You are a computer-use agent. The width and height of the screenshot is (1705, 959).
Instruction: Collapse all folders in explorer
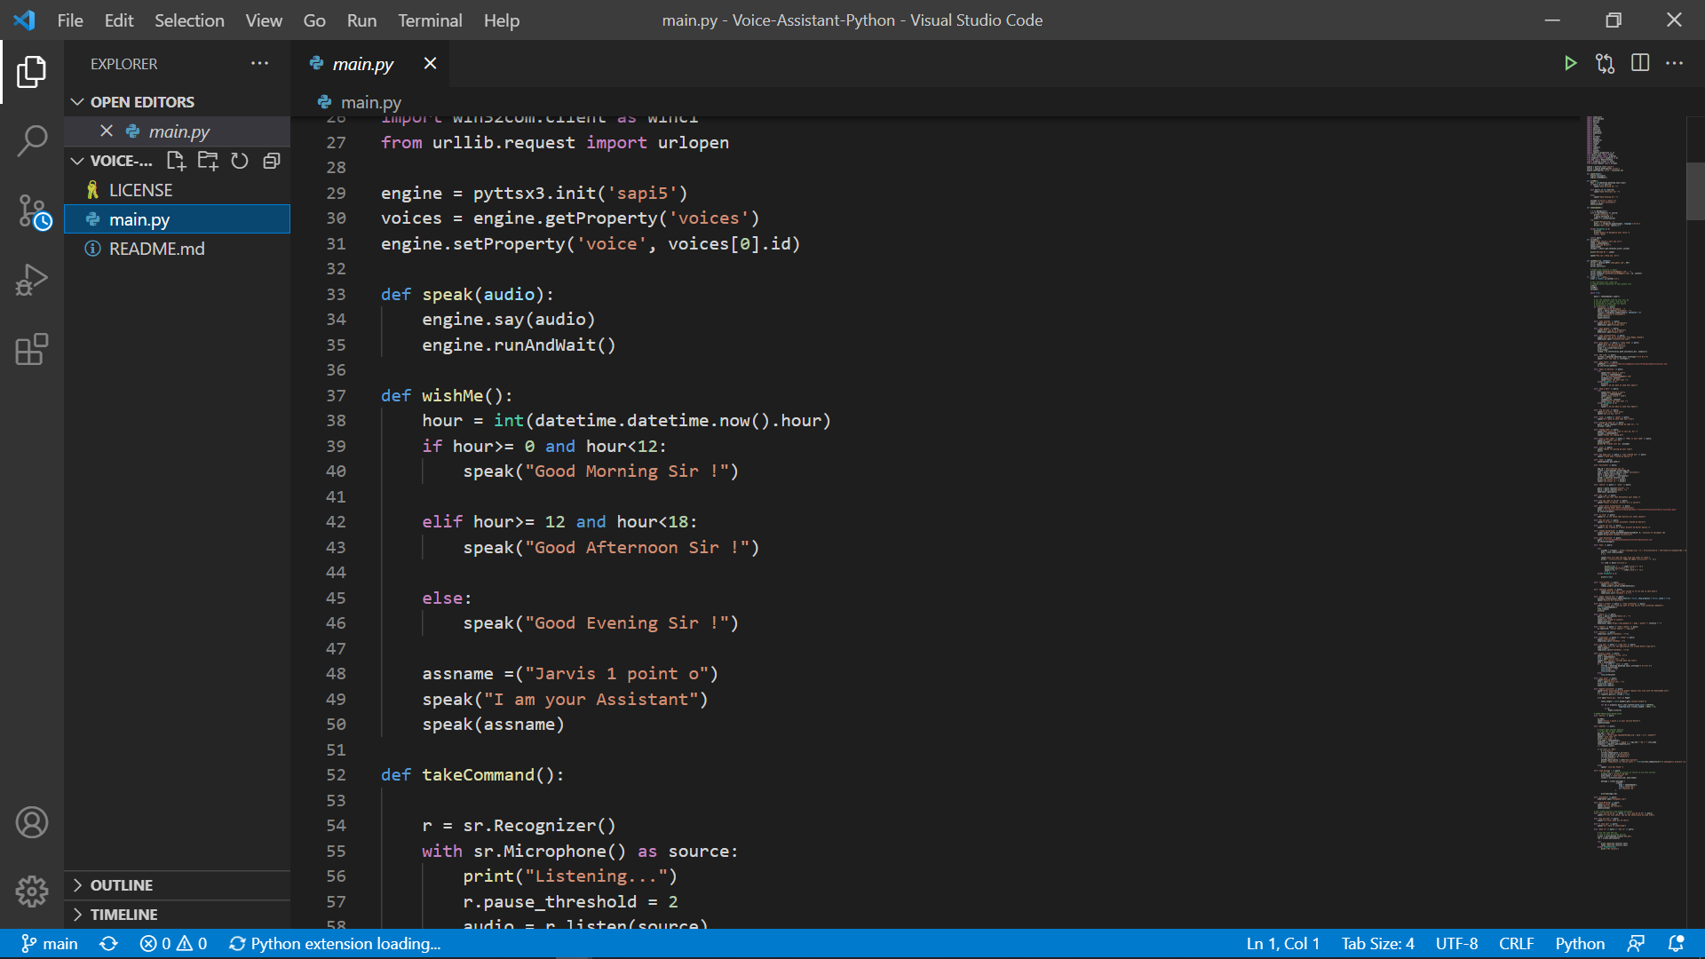(x=272, y=161)
